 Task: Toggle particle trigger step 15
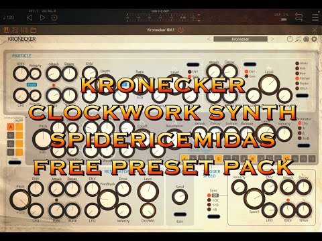[303, 159]
